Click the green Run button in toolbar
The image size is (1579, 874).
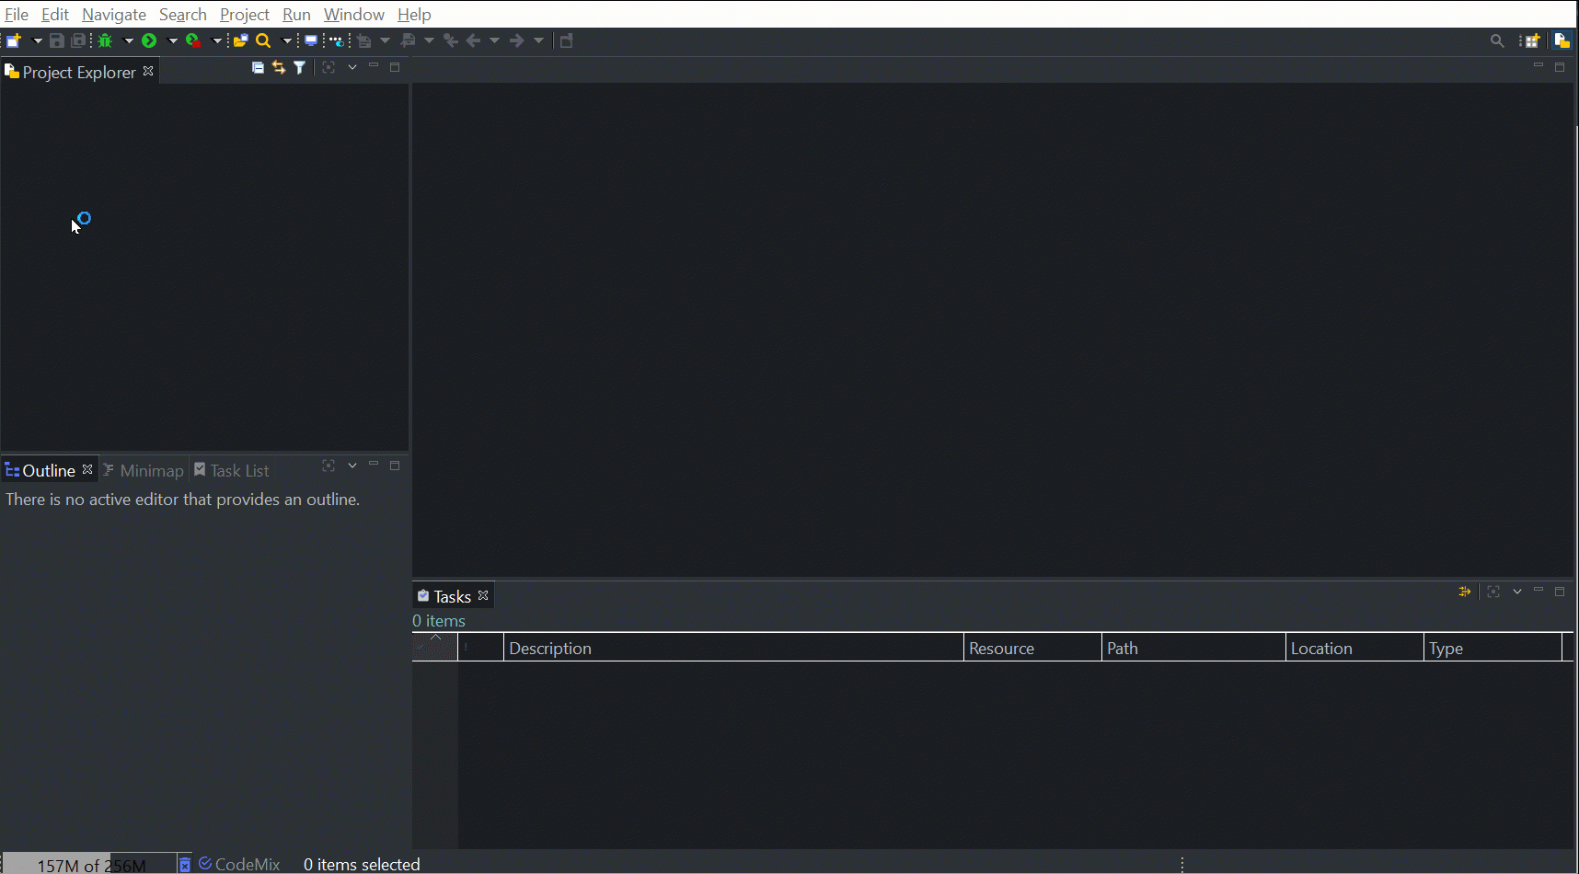(x=149, y=40)
